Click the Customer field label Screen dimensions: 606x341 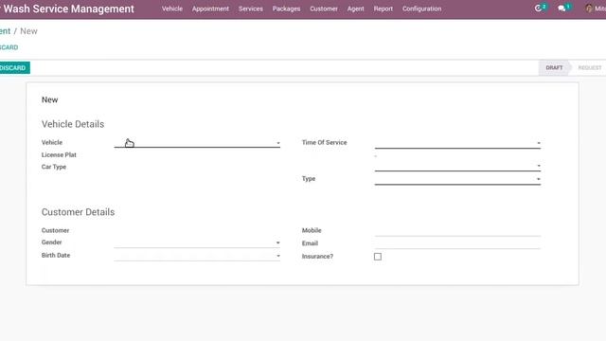pos(55,230)
